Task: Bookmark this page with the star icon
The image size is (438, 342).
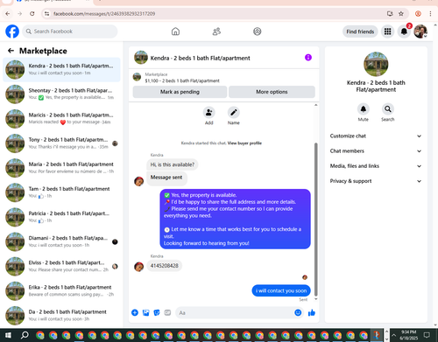Action: (x=401, y=14)
